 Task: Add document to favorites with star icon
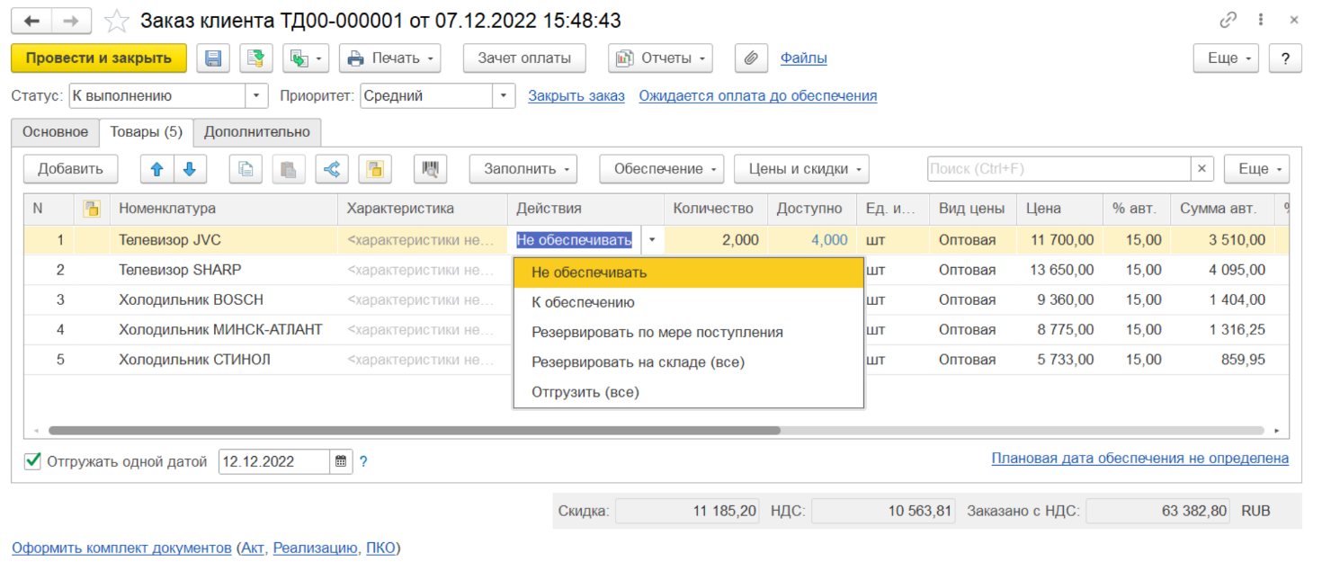click(117, 21)
